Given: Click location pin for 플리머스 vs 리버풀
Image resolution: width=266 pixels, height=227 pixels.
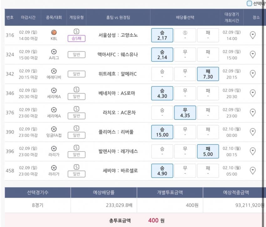Looking at the screenshot, I should (x=253, y=132).
